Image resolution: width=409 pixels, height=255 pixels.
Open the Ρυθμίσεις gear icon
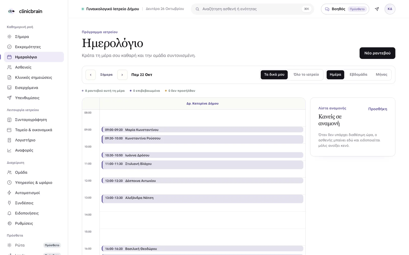click(x=9, y=223)
